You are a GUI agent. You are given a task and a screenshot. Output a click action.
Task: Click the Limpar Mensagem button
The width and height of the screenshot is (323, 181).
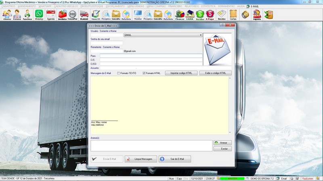141,159
